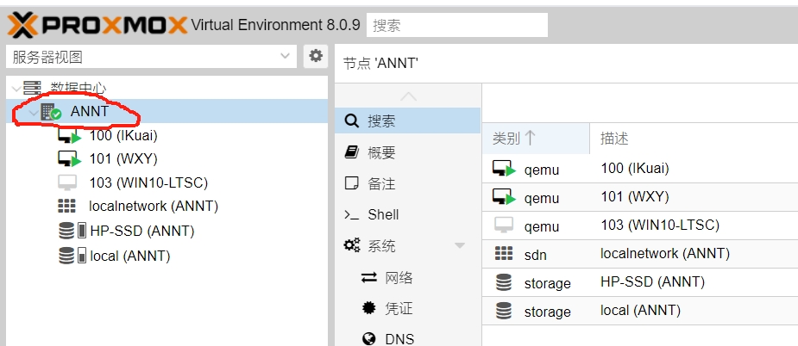
Task: Open the DNS submenu item
Action: pos(408,338)
